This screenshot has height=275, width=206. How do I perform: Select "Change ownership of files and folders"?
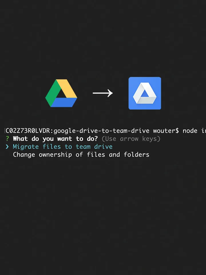pos(81,154)
